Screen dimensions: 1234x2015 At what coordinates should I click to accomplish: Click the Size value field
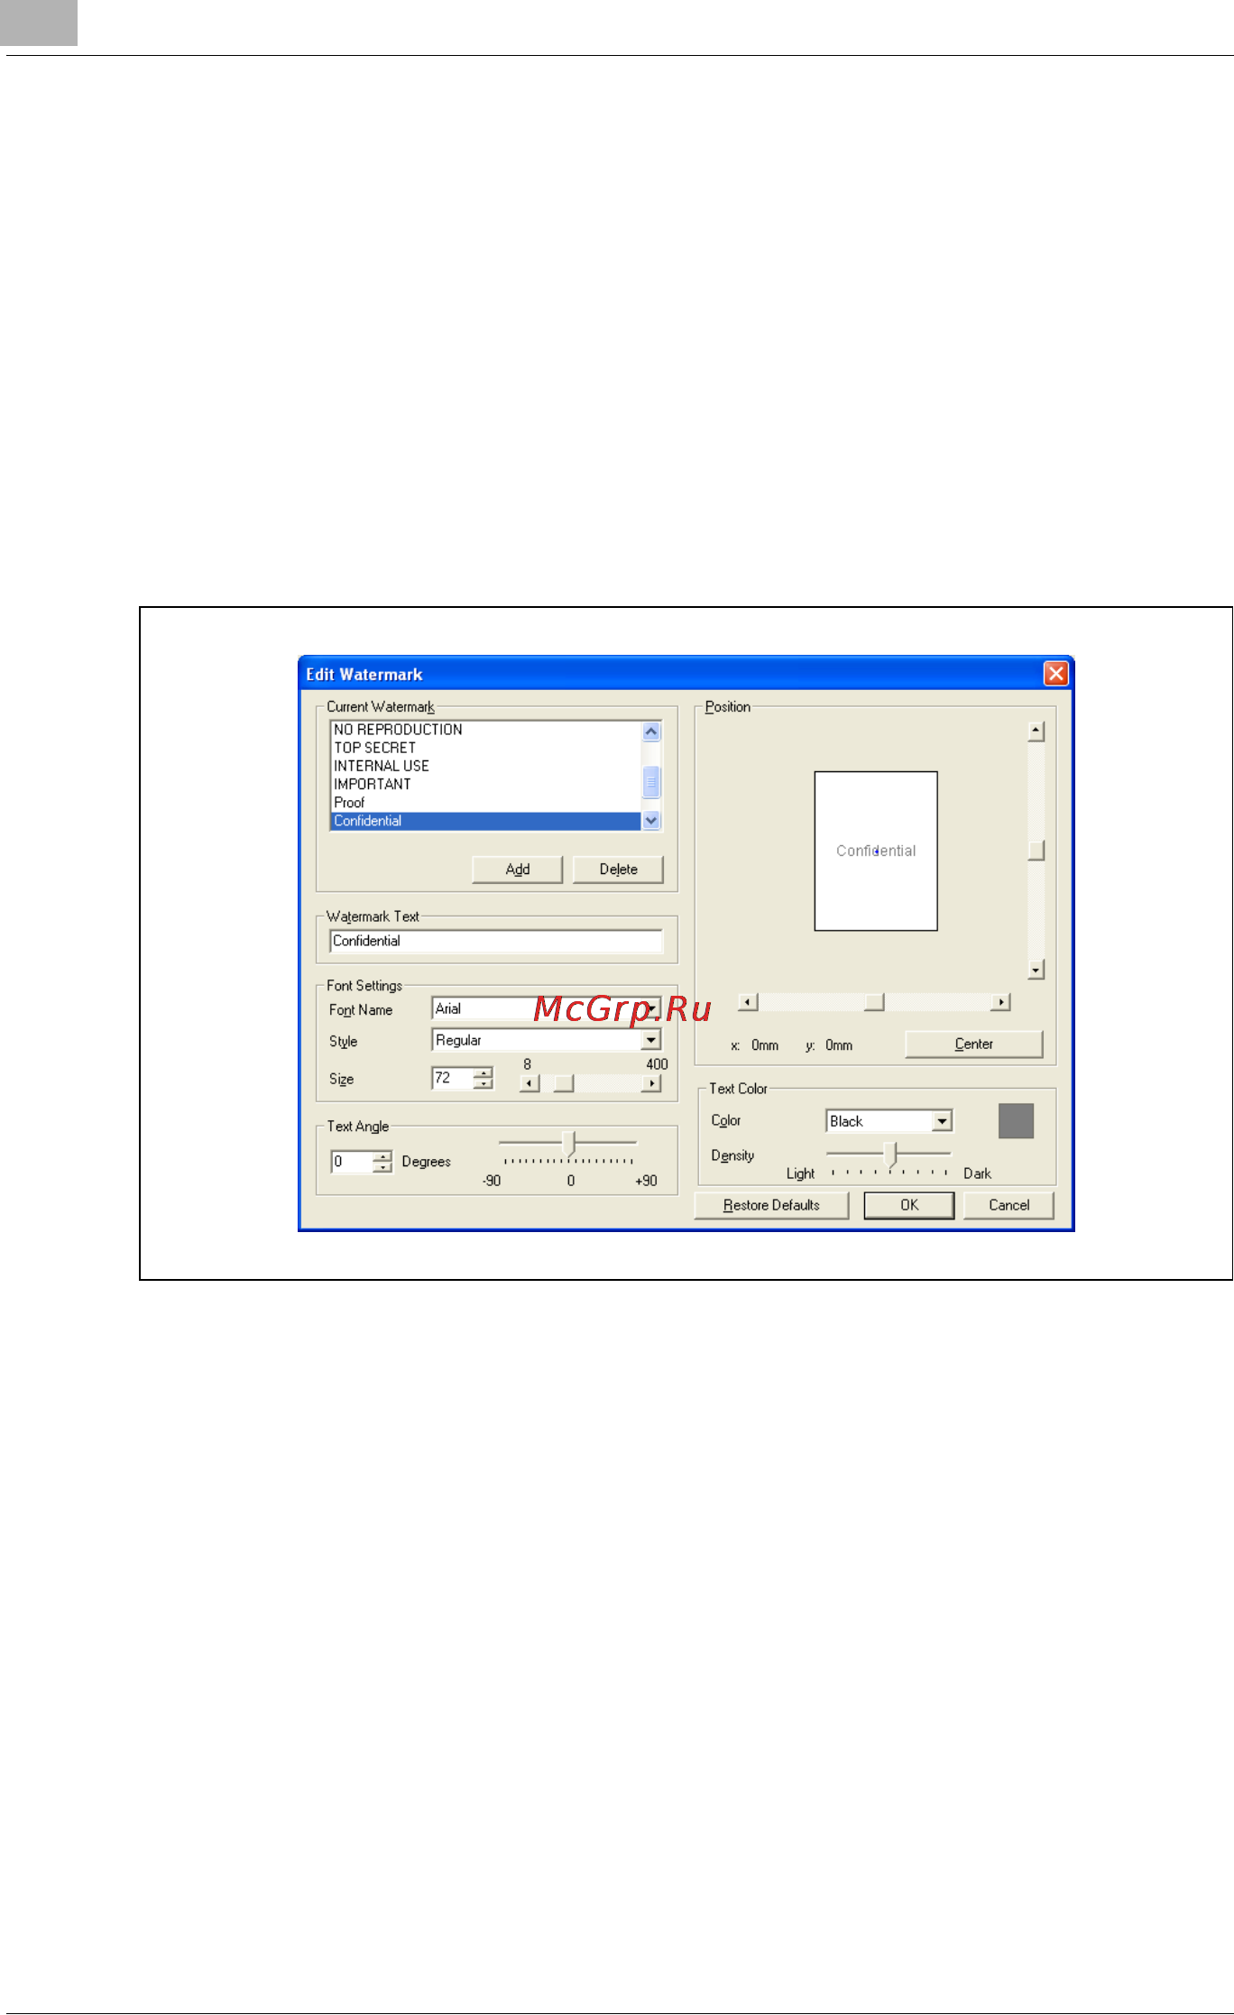pos(453,1078)
